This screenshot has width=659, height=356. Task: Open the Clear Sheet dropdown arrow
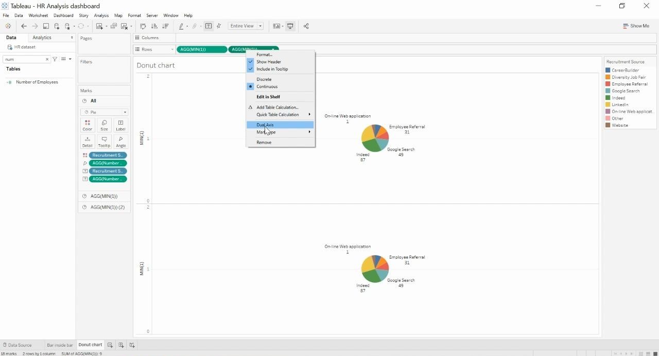coord(131,26)
